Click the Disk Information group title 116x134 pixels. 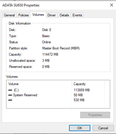(x=20, y=23)
